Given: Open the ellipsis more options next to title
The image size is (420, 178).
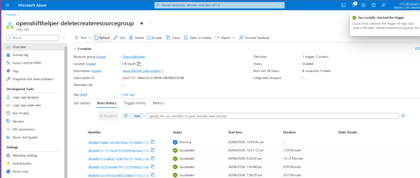Looking at the screenshot, I should click(x=150, y=23).
